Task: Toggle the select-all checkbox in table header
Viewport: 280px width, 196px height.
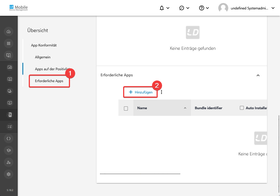Action: tap(126, 108)
